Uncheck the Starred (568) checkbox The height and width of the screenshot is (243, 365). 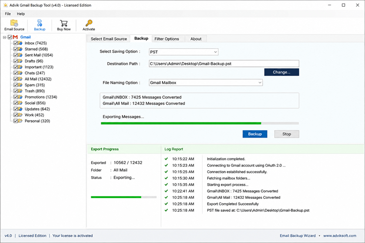click(16, 49)
